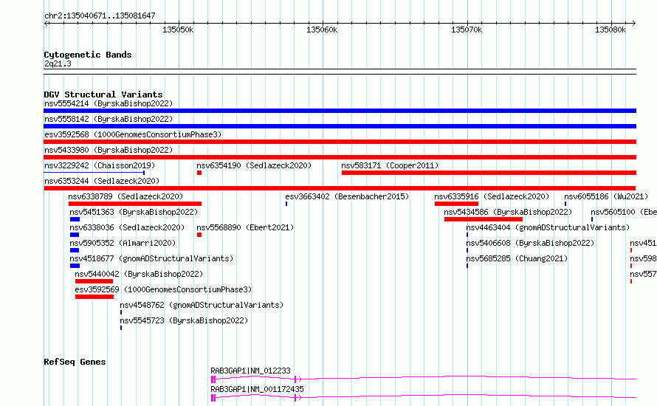The image size is (657, 406).
Task: Open RAB3GAP1|NM_001172435 transcript label
Action: (x=257, y=389)
